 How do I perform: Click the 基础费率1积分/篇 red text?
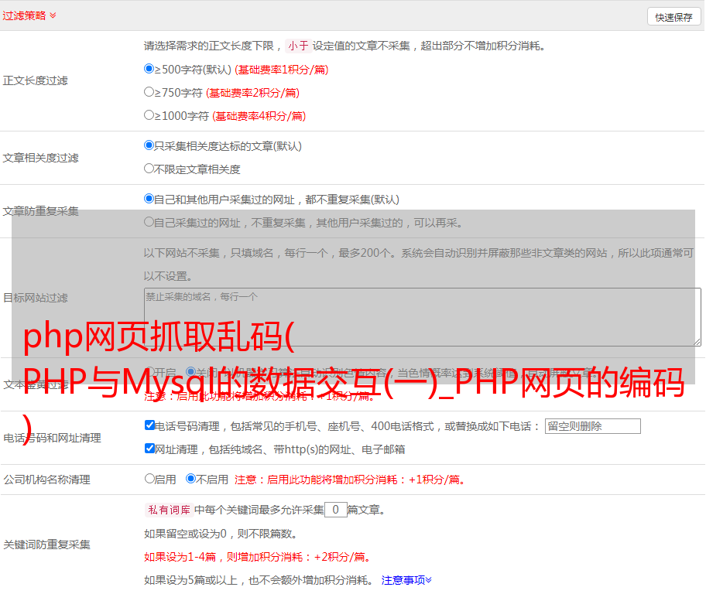282,70
